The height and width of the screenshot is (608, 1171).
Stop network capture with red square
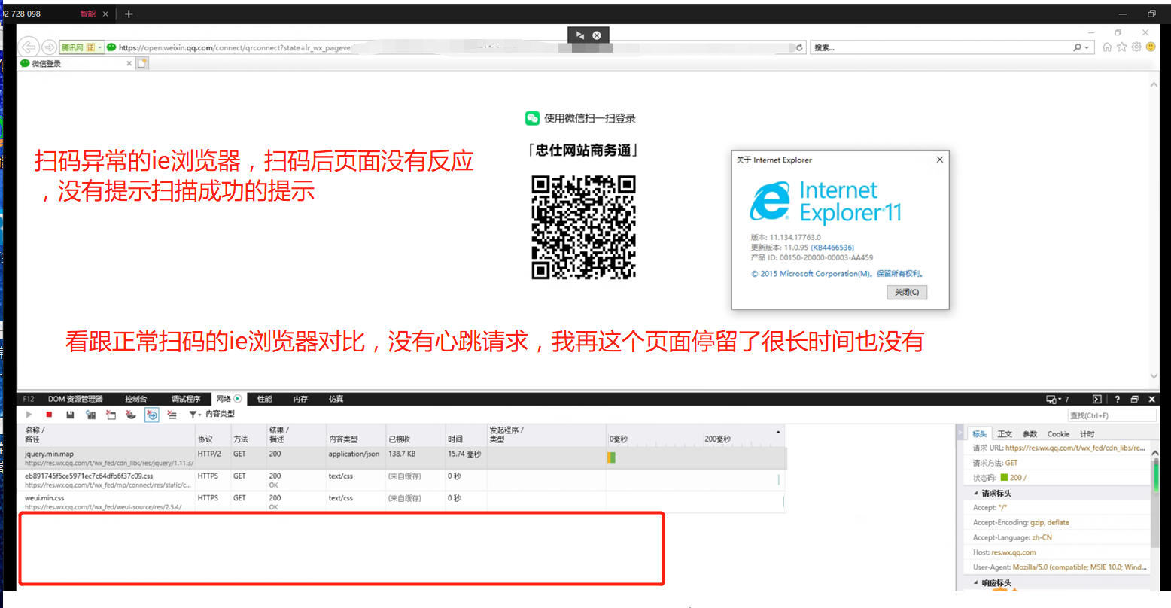[49, 415]
